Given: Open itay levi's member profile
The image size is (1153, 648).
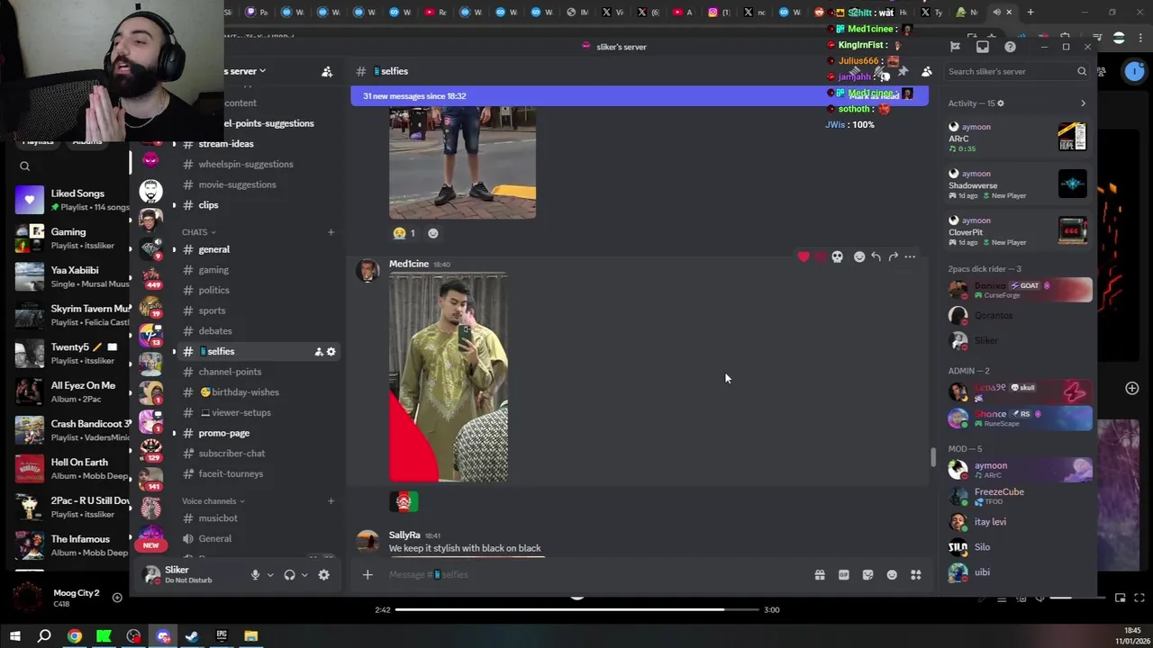Looking at the screenshot, I should [x=1019, y=522].
